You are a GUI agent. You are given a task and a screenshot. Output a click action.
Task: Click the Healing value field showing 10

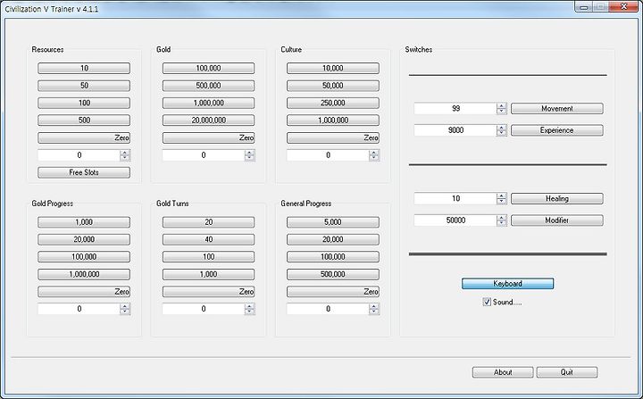(x=455, y=198)
